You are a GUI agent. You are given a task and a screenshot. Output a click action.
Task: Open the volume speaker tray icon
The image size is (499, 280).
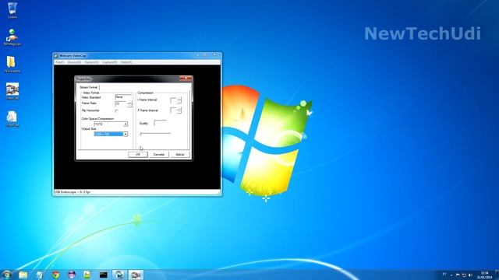coord(470,275)
